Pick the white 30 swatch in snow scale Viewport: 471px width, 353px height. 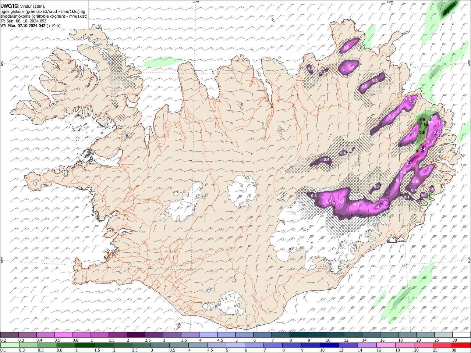coord(462,335)
